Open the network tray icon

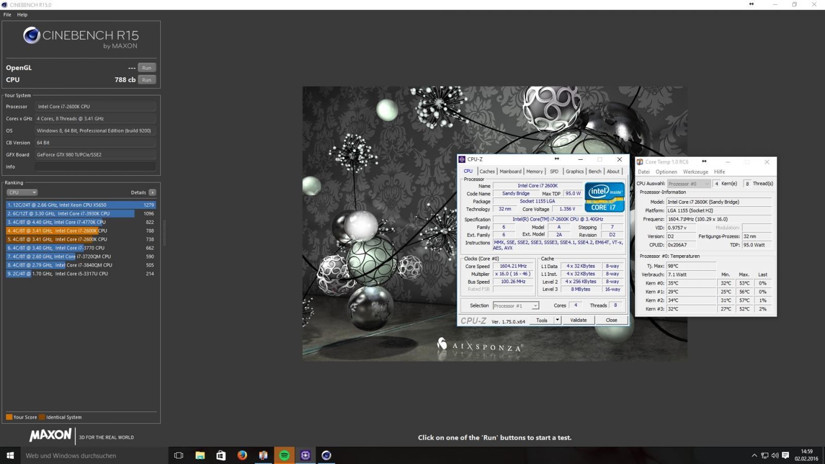click(765, 455)
